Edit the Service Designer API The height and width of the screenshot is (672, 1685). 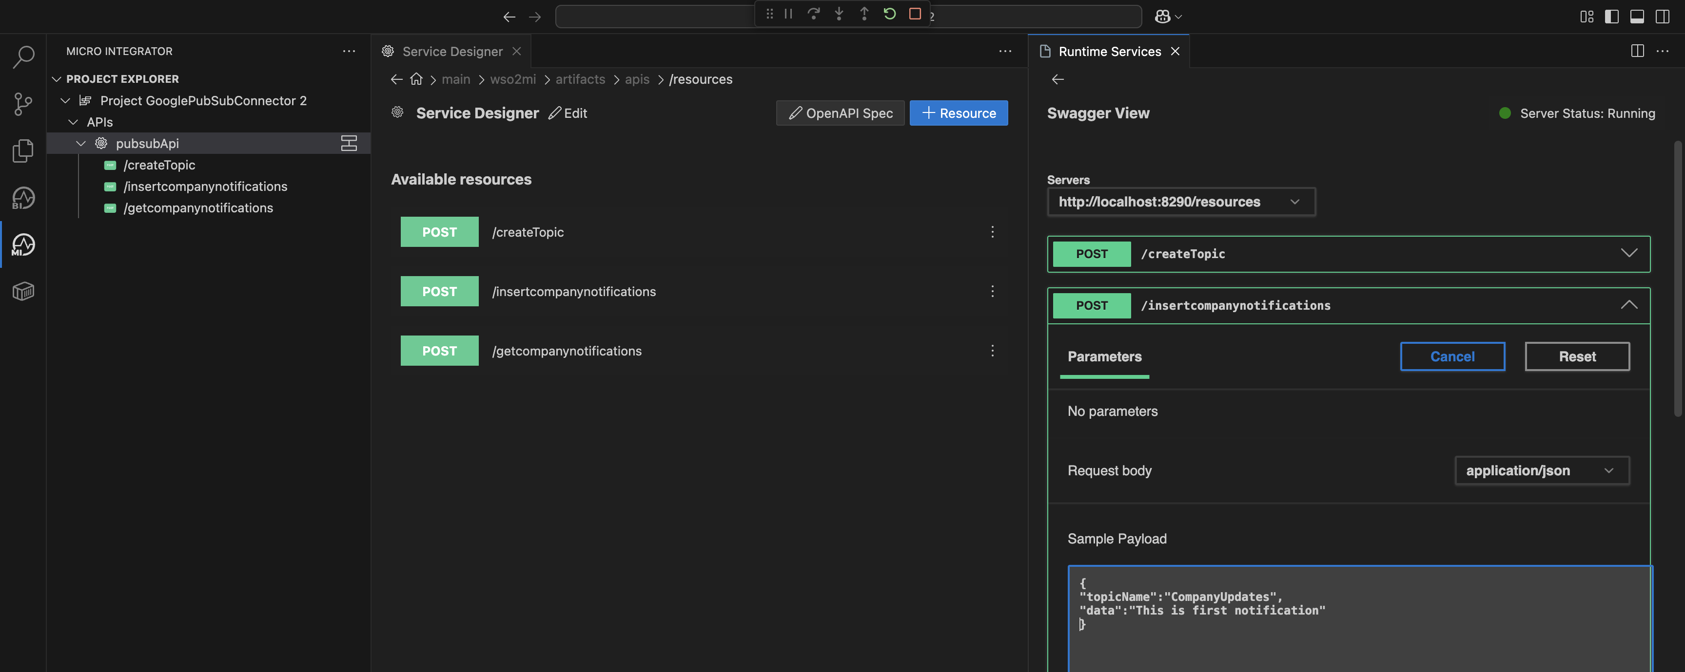click(x=567, y=113)
